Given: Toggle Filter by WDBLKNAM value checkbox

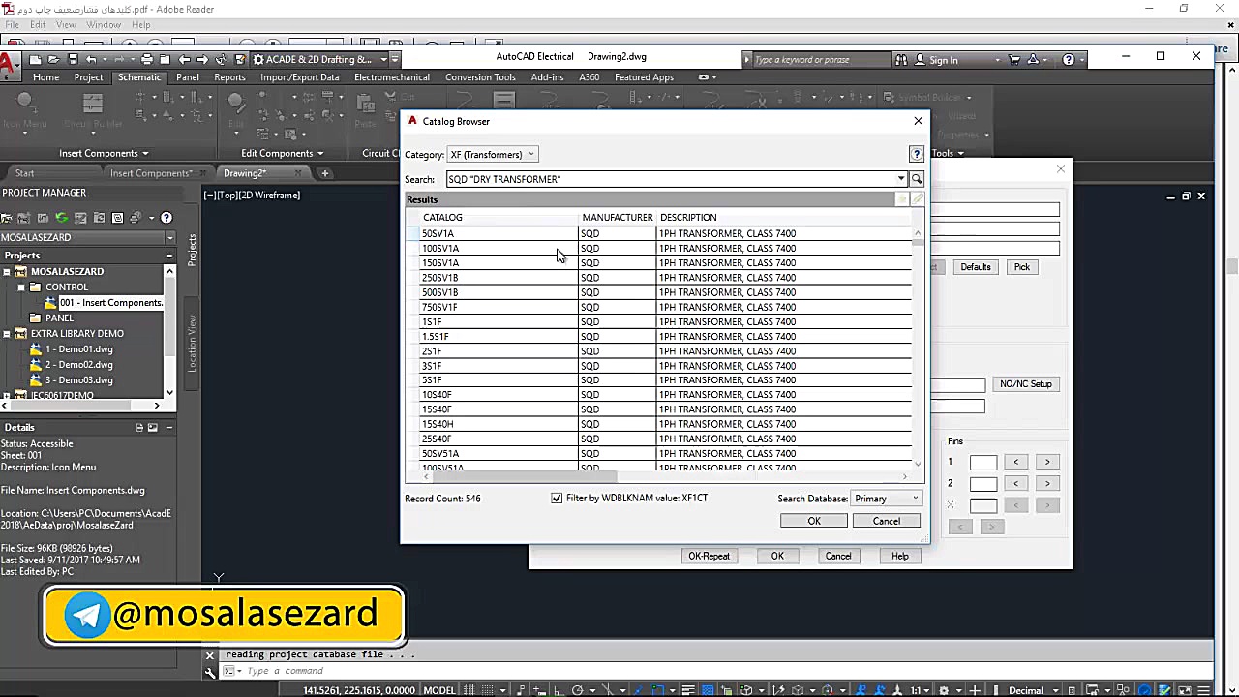Looking at the screenshot, I should [x=557, y=498].
